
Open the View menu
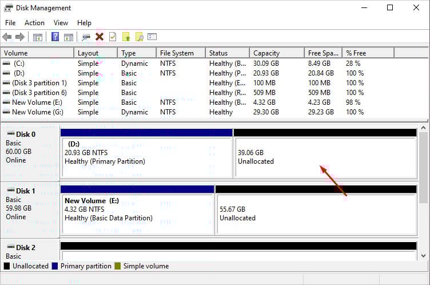tap(61, 23)
